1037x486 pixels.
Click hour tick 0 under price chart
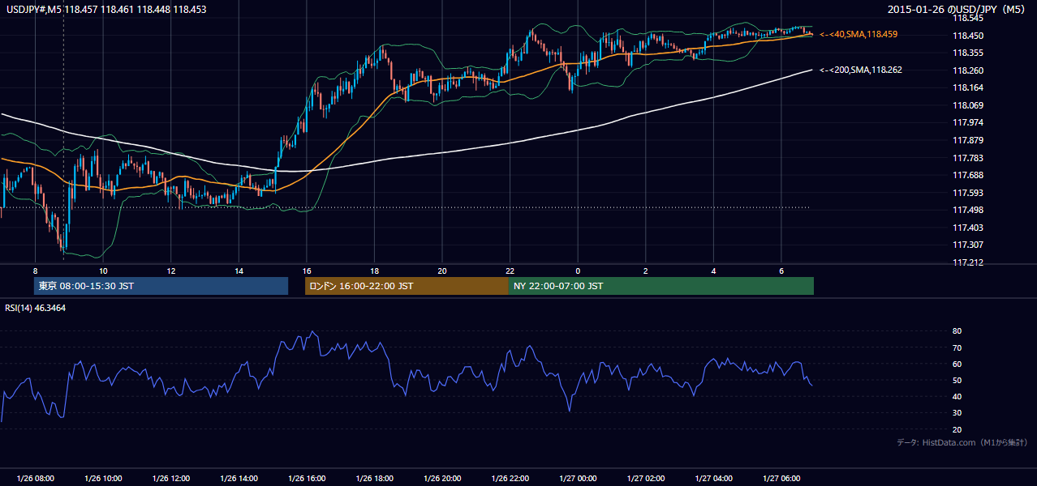tap(578, 271)
